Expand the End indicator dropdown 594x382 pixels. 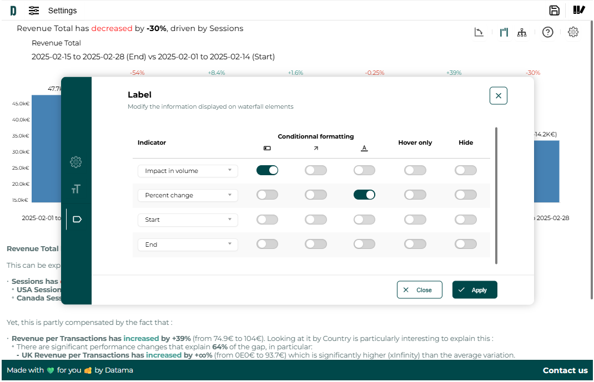point(188,245)
